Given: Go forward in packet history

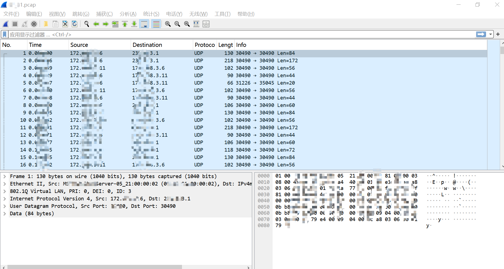Looking at the screenshot, I should click(105, 24).
